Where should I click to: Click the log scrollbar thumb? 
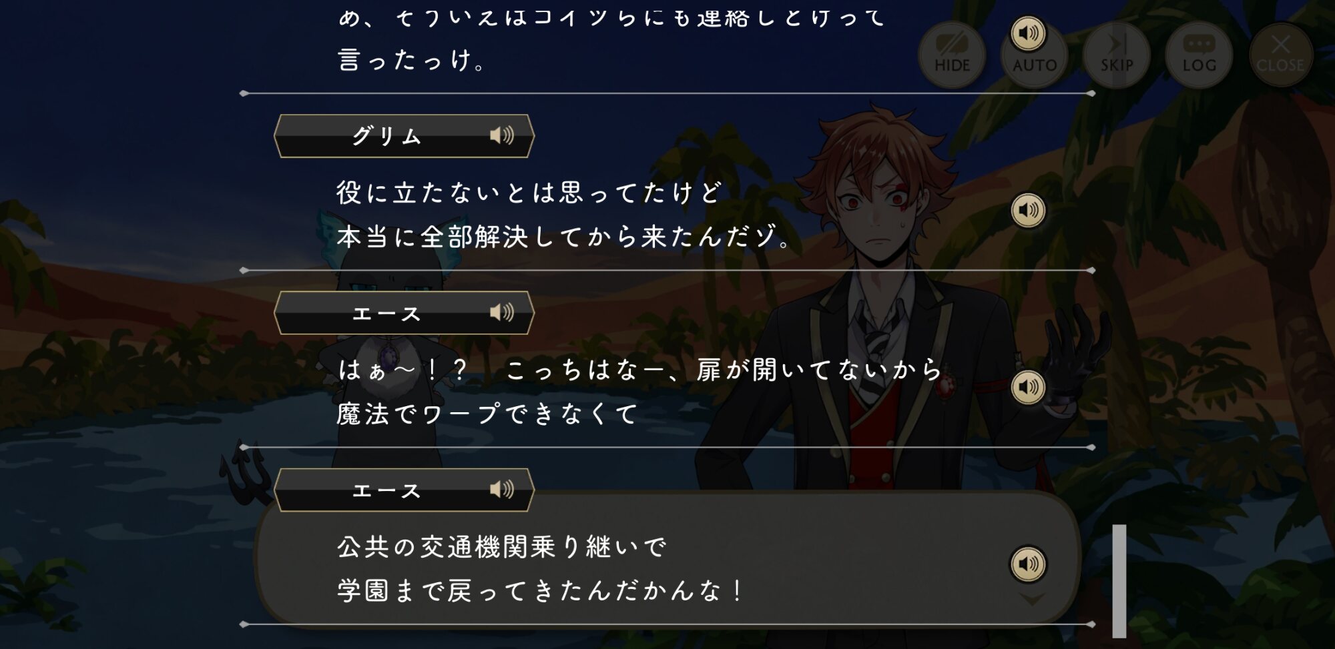point(1119,581)
